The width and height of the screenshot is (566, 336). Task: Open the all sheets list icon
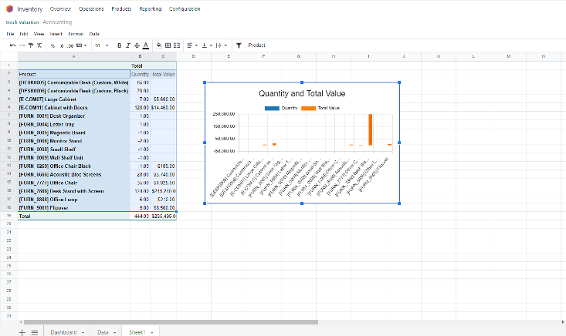point(35,332)
